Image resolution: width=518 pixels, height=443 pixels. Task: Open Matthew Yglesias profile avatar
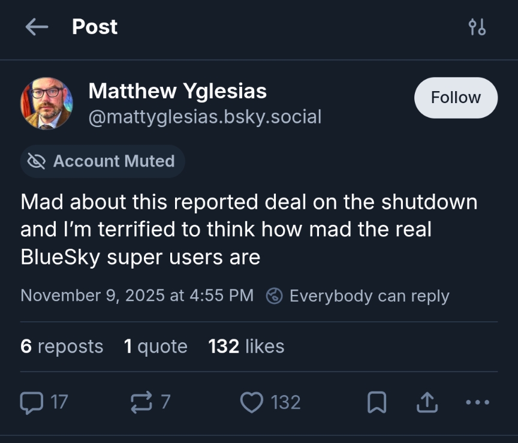point(47,103)
